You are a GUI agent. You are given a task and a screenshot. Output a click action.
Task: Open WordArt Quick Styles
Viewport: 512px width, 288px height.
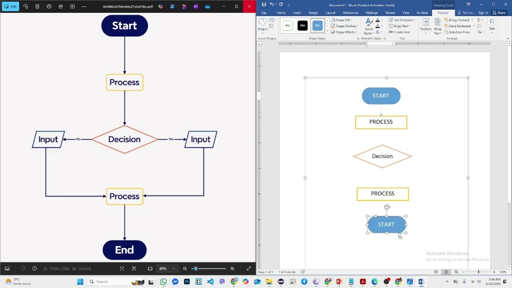pyautogui.click(x=368, y=27)
